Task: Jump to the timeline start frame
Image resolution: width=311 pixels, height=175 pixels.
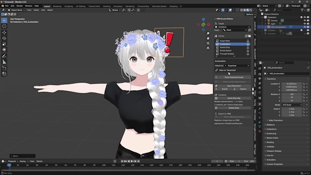Action: 122,161
